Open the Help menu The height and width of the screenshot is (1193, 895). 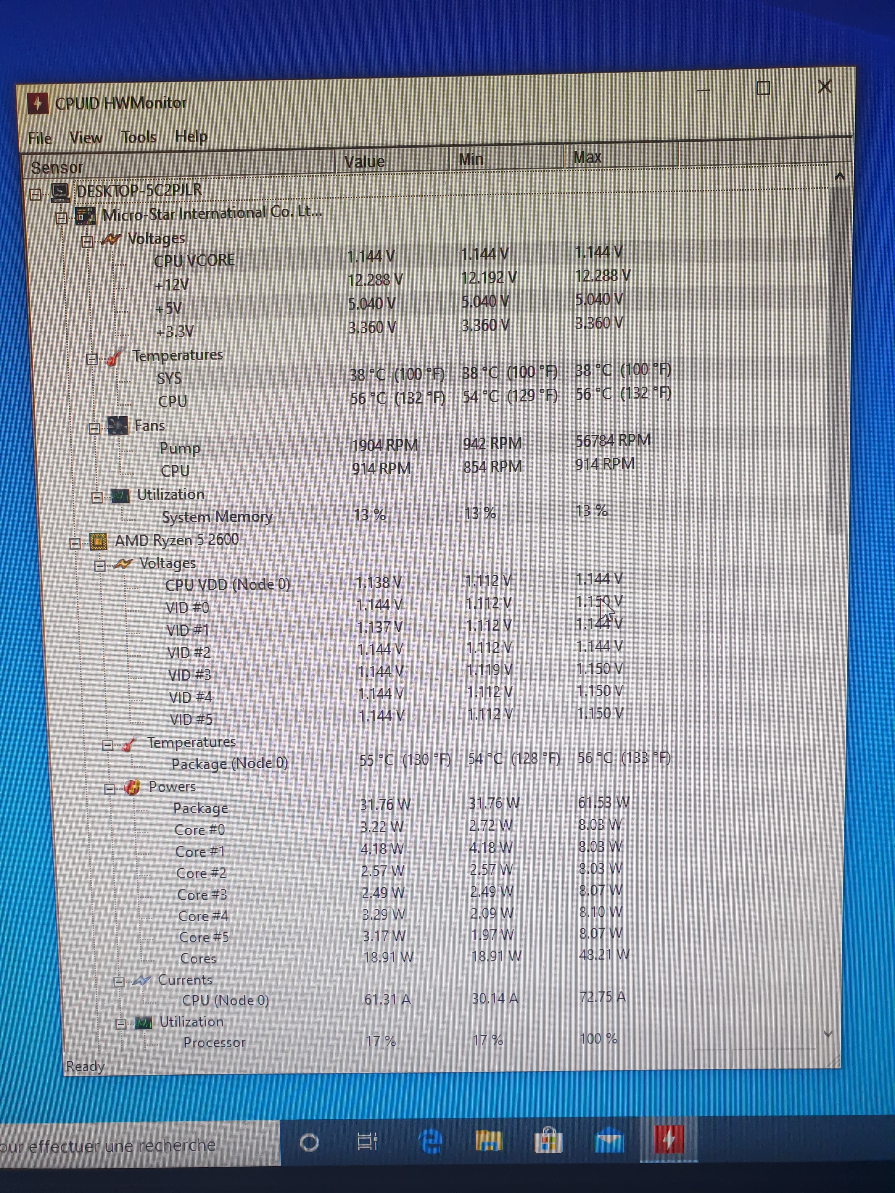[191, 136]
